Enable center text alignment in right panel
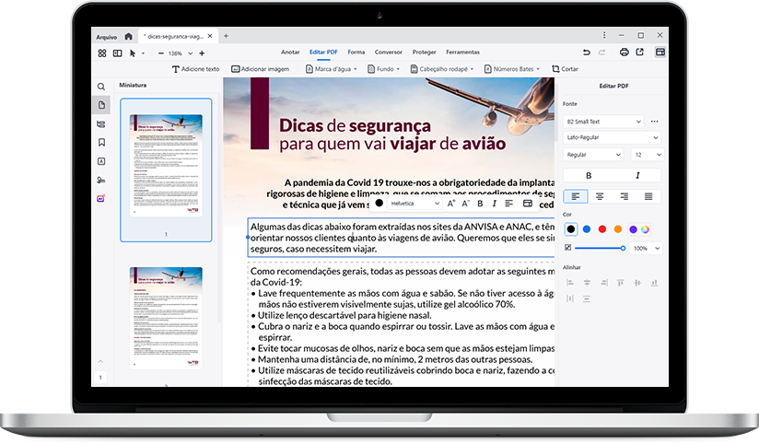 (x=600, y=196)
